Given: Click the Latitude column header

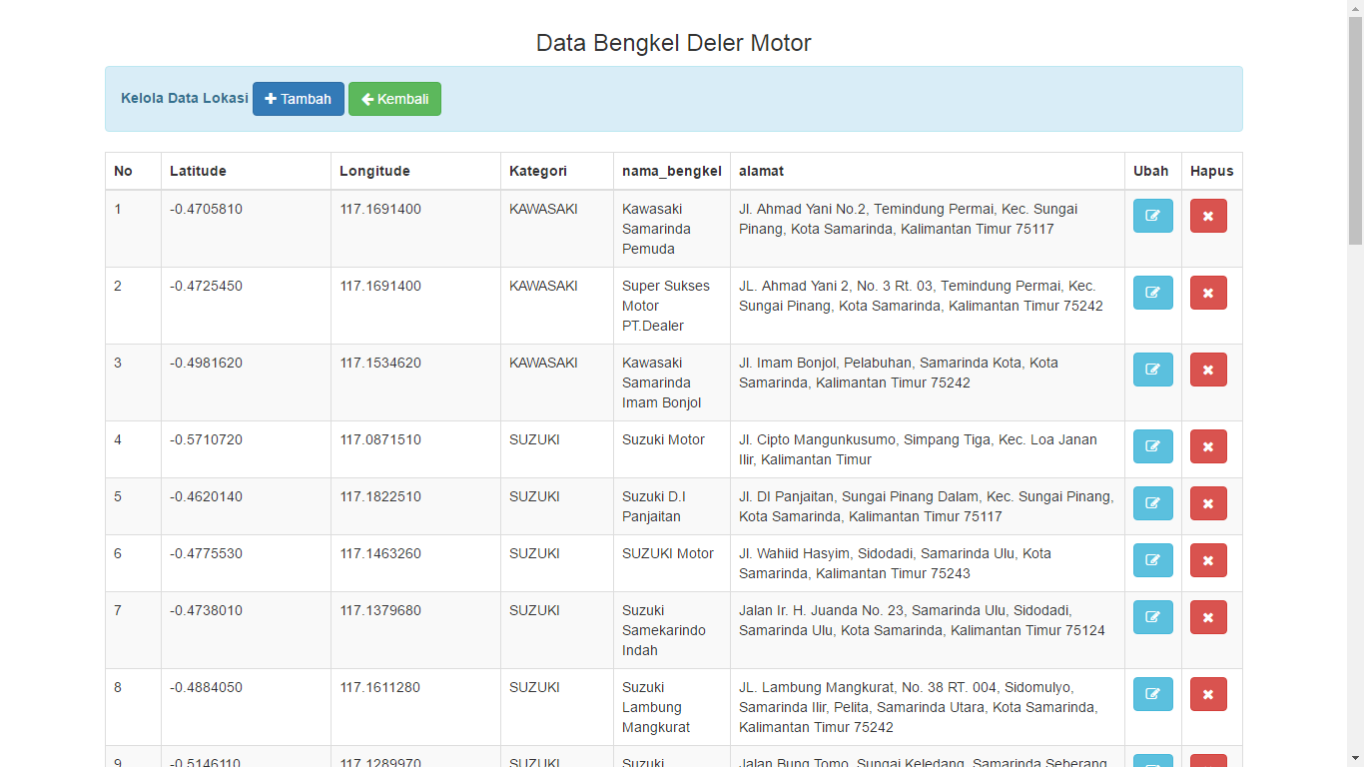Looking at the screenshot, I should tap(198, 171).
